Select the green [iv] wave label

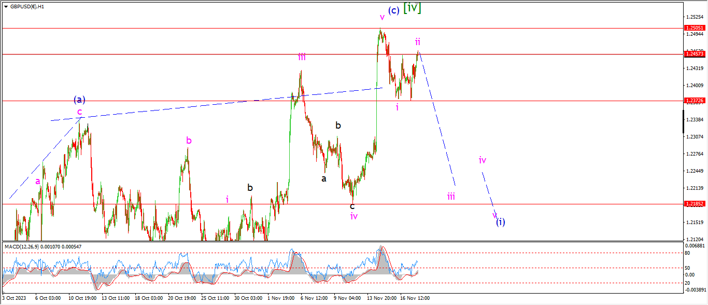[412, 7]
